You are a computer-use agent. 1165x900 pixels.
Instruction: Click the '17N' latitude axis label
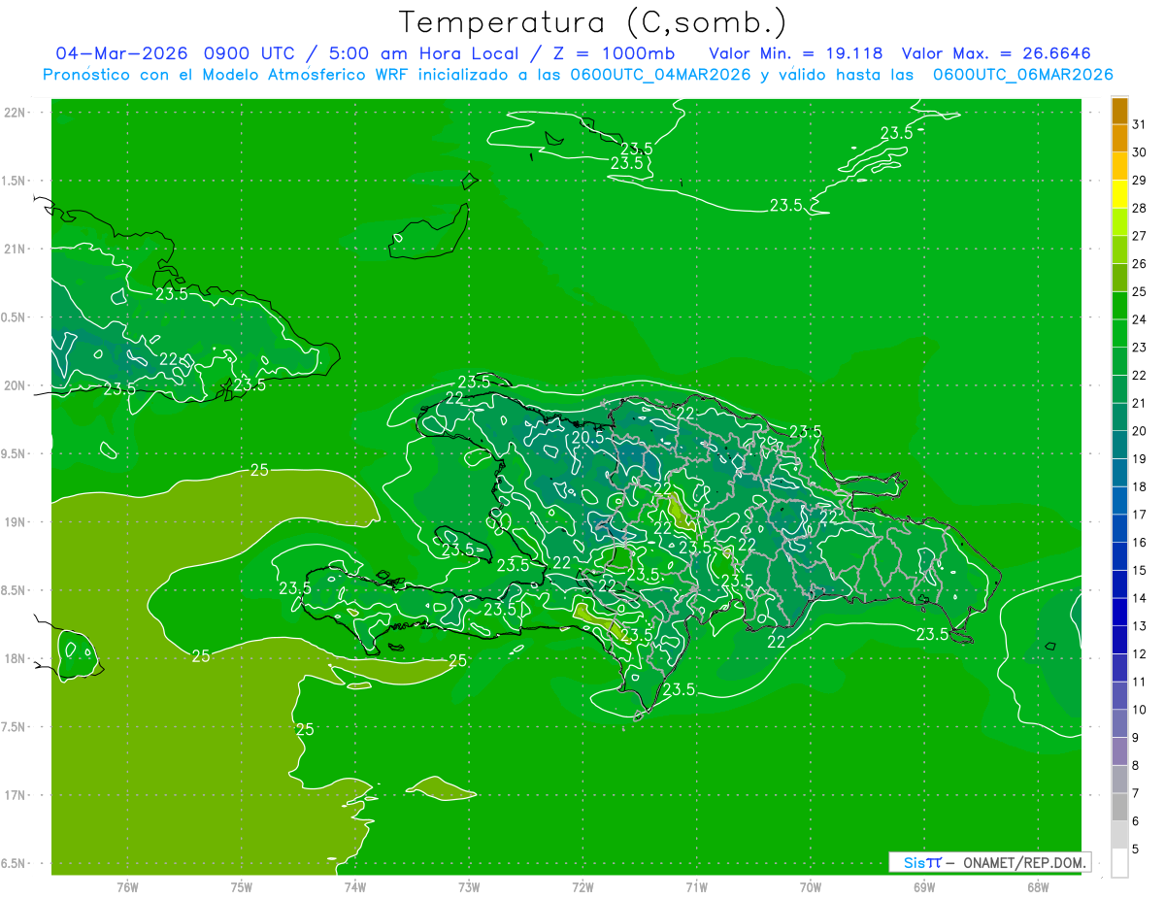(x=17, y=795)
